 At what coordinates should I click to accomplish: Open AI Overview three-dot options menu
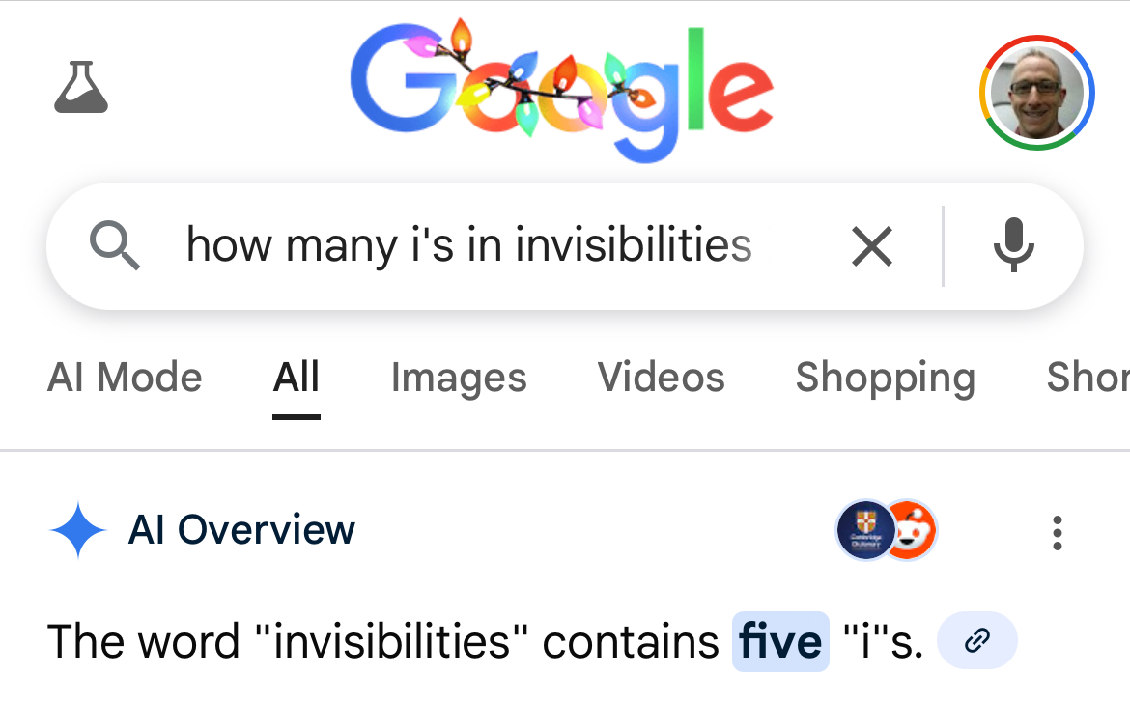coord(1058,532)
